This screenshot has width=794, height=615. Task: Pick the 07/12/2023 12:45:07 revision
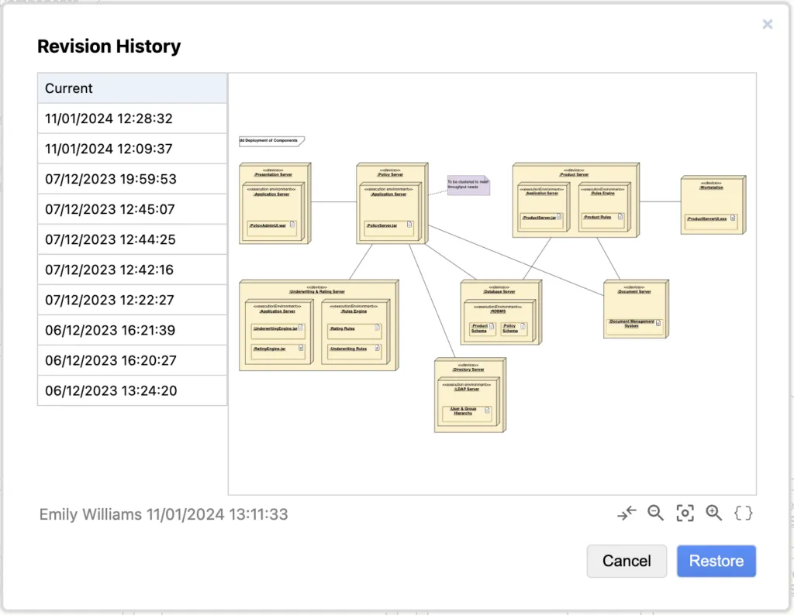tap(132, 209)
